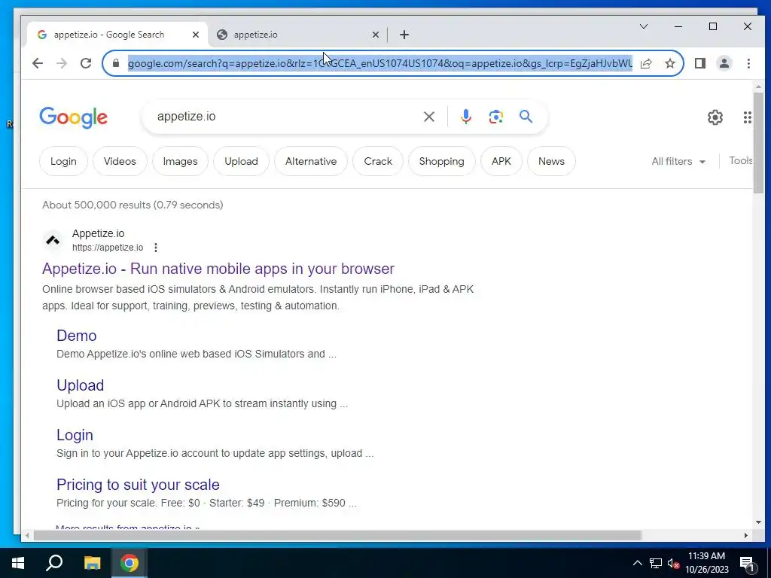Image resolution: width=771 pixels, height=578 pixels.
Task: Open the Login sitelink under Appetize.io
Action: 75,435
